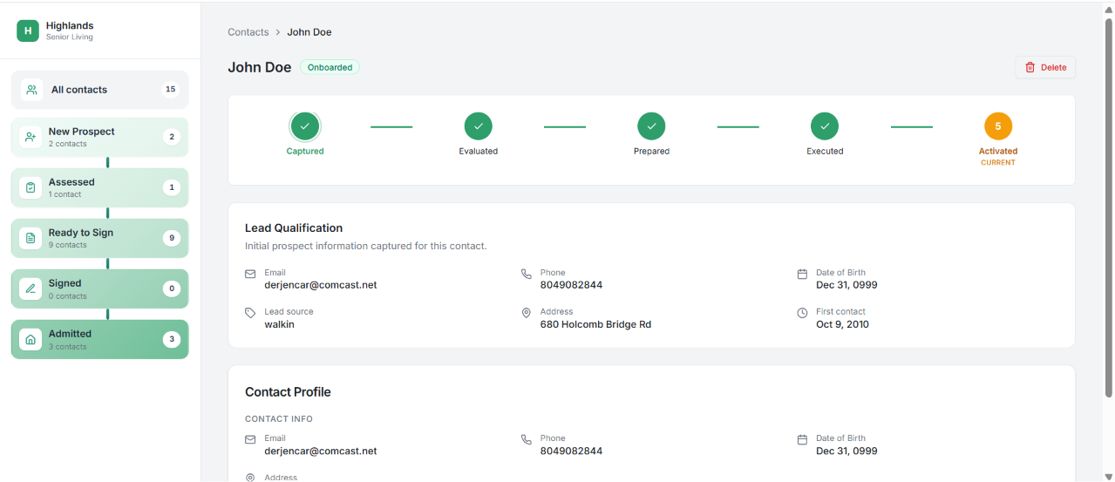Image resolution: width=1115 pixels, height=482 pixels.
Task: Click the Lead Qualification email envelope icon
Action: [250, 274]
